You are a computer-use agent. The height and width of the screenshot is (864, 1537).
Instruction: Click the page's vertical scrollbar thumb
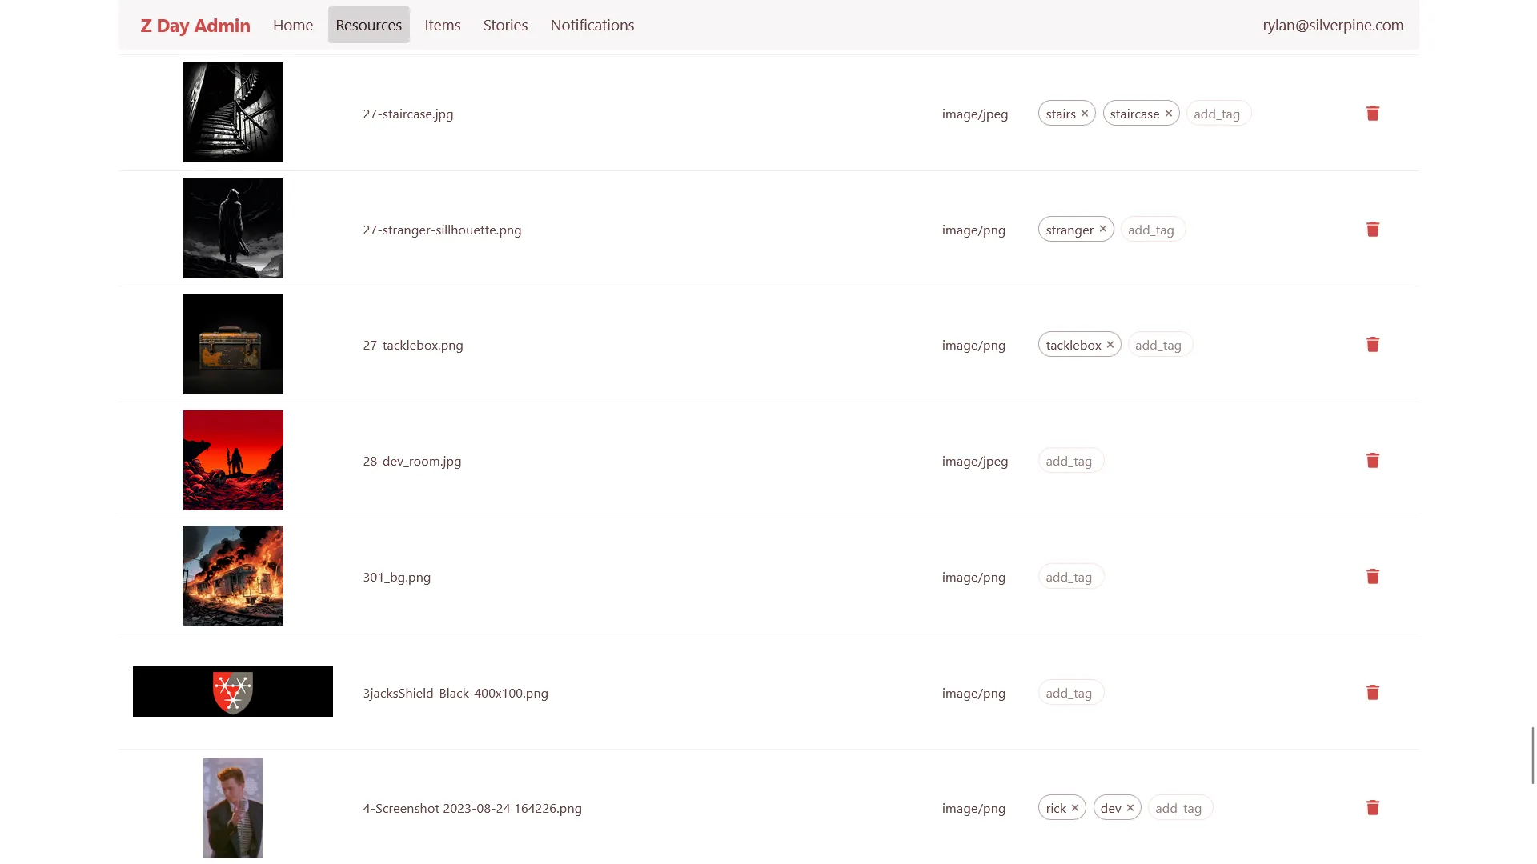1533,755
